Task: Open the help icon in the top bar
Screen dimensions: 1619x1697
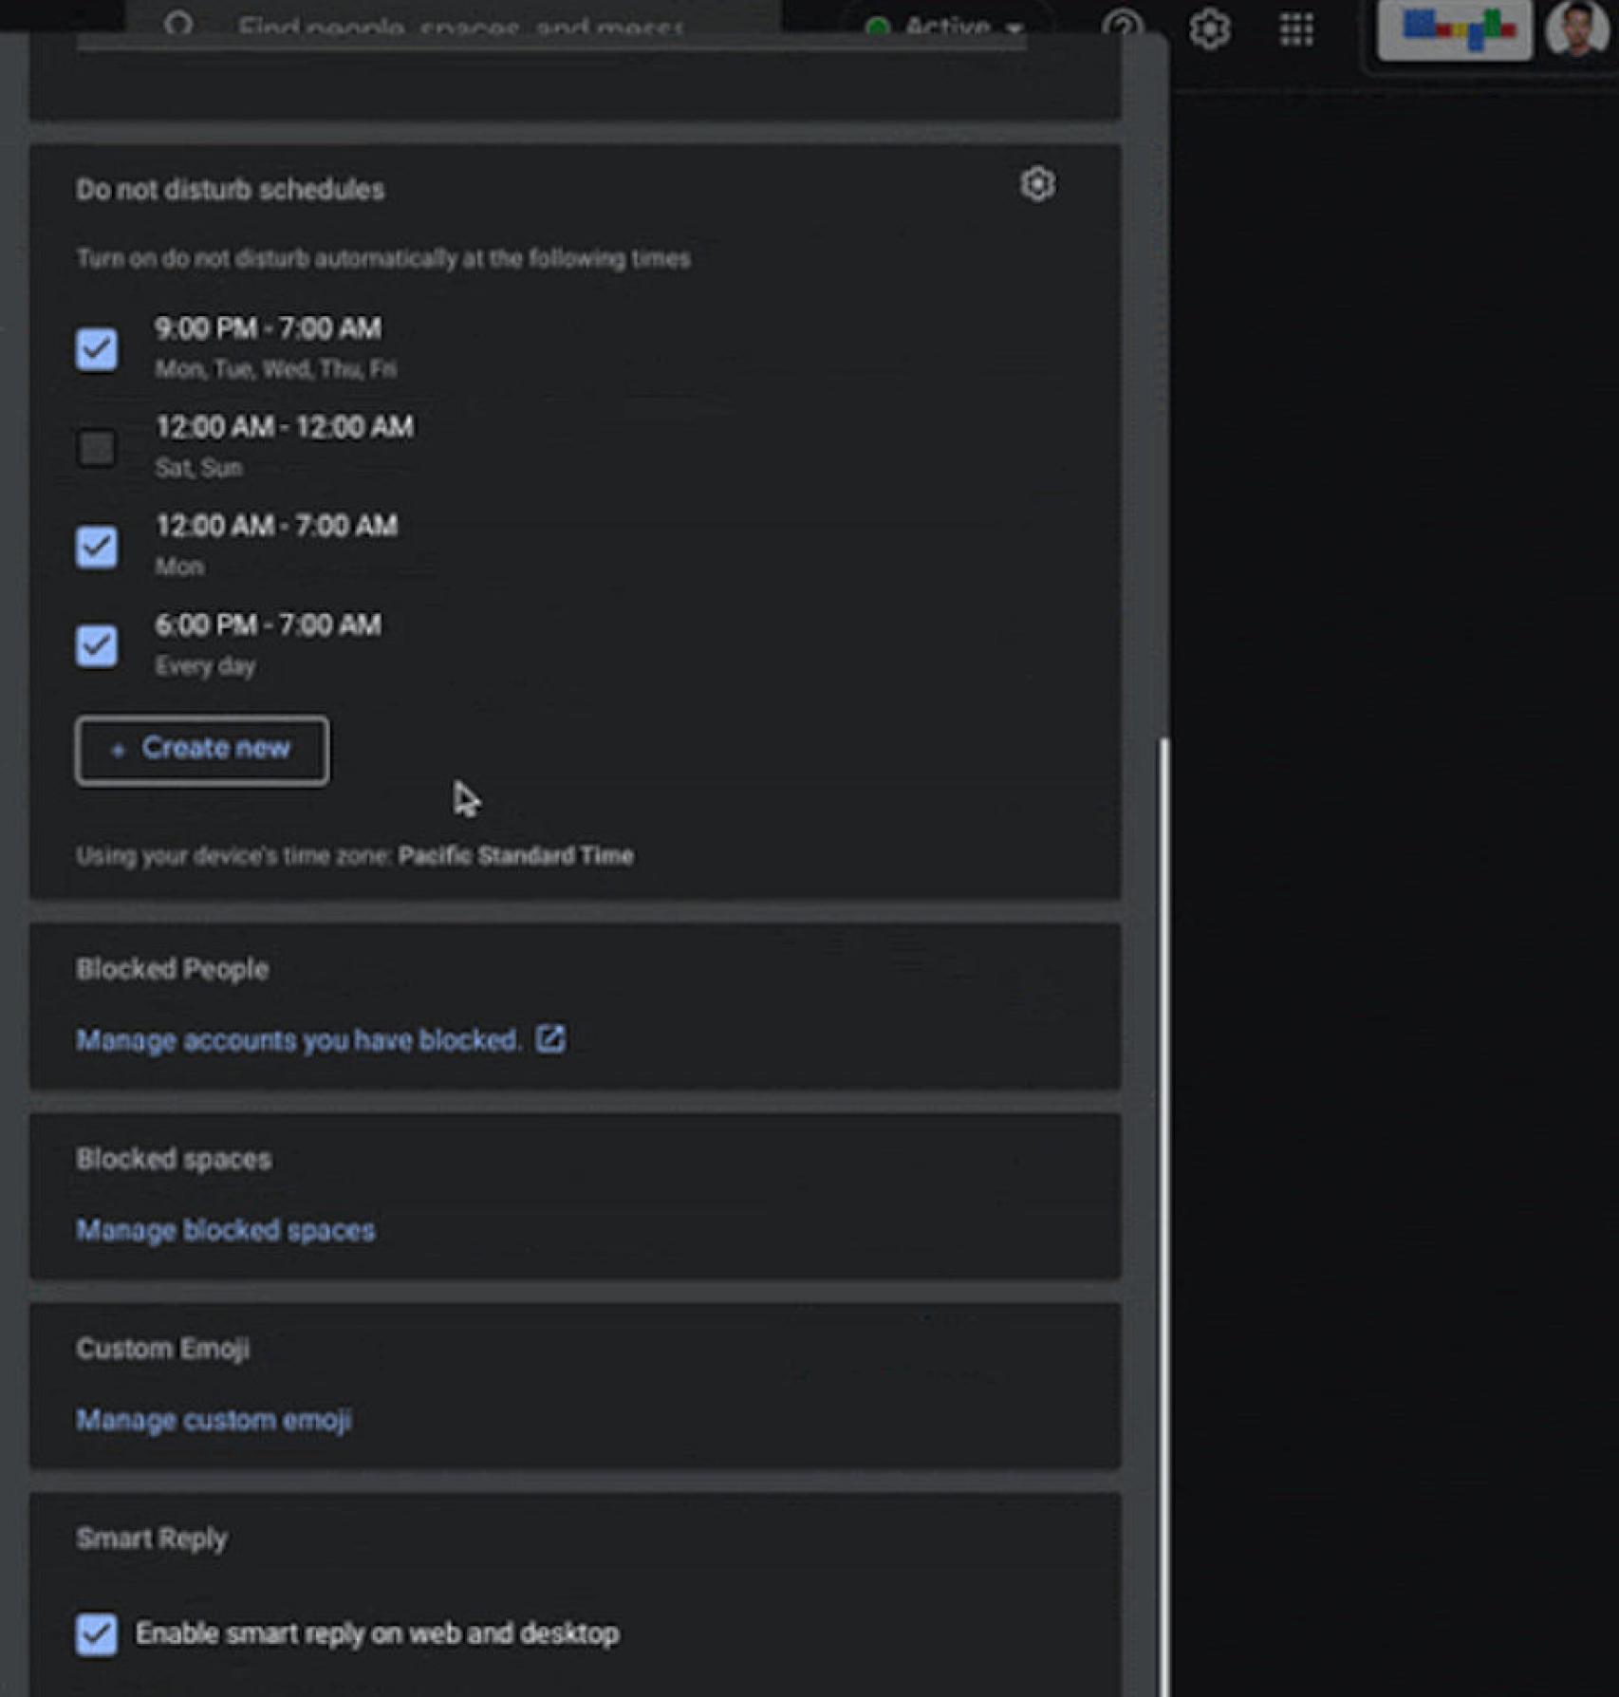Action: [x=1123, y=26]
